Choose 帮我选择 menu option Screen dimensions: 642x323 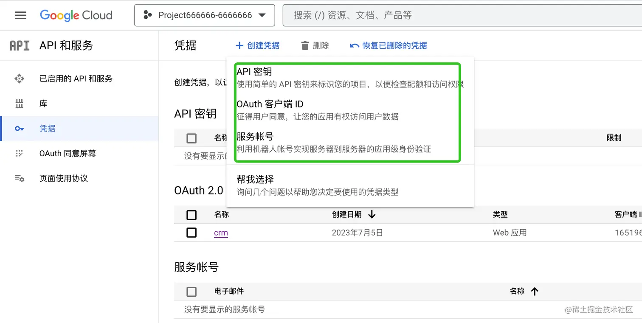pos(350,185)
